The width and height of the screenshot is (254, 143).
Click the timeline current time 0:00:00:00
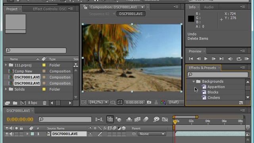coord(20,119)
